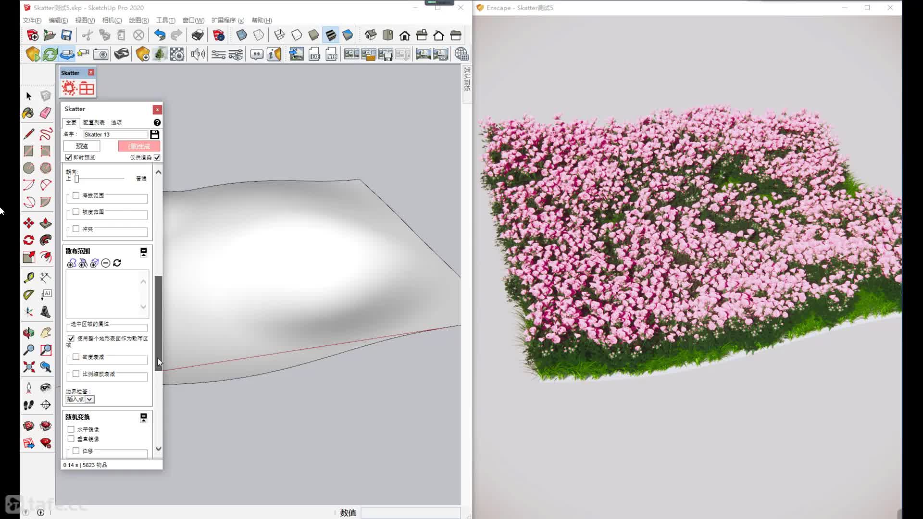The image size is (923, 519).
Task: Enable 坡度范围 checkbox
Action: point(76,212)
